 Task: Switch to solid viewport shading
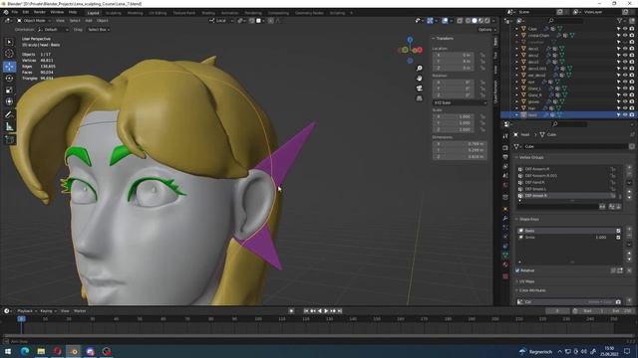coord(475,20)
